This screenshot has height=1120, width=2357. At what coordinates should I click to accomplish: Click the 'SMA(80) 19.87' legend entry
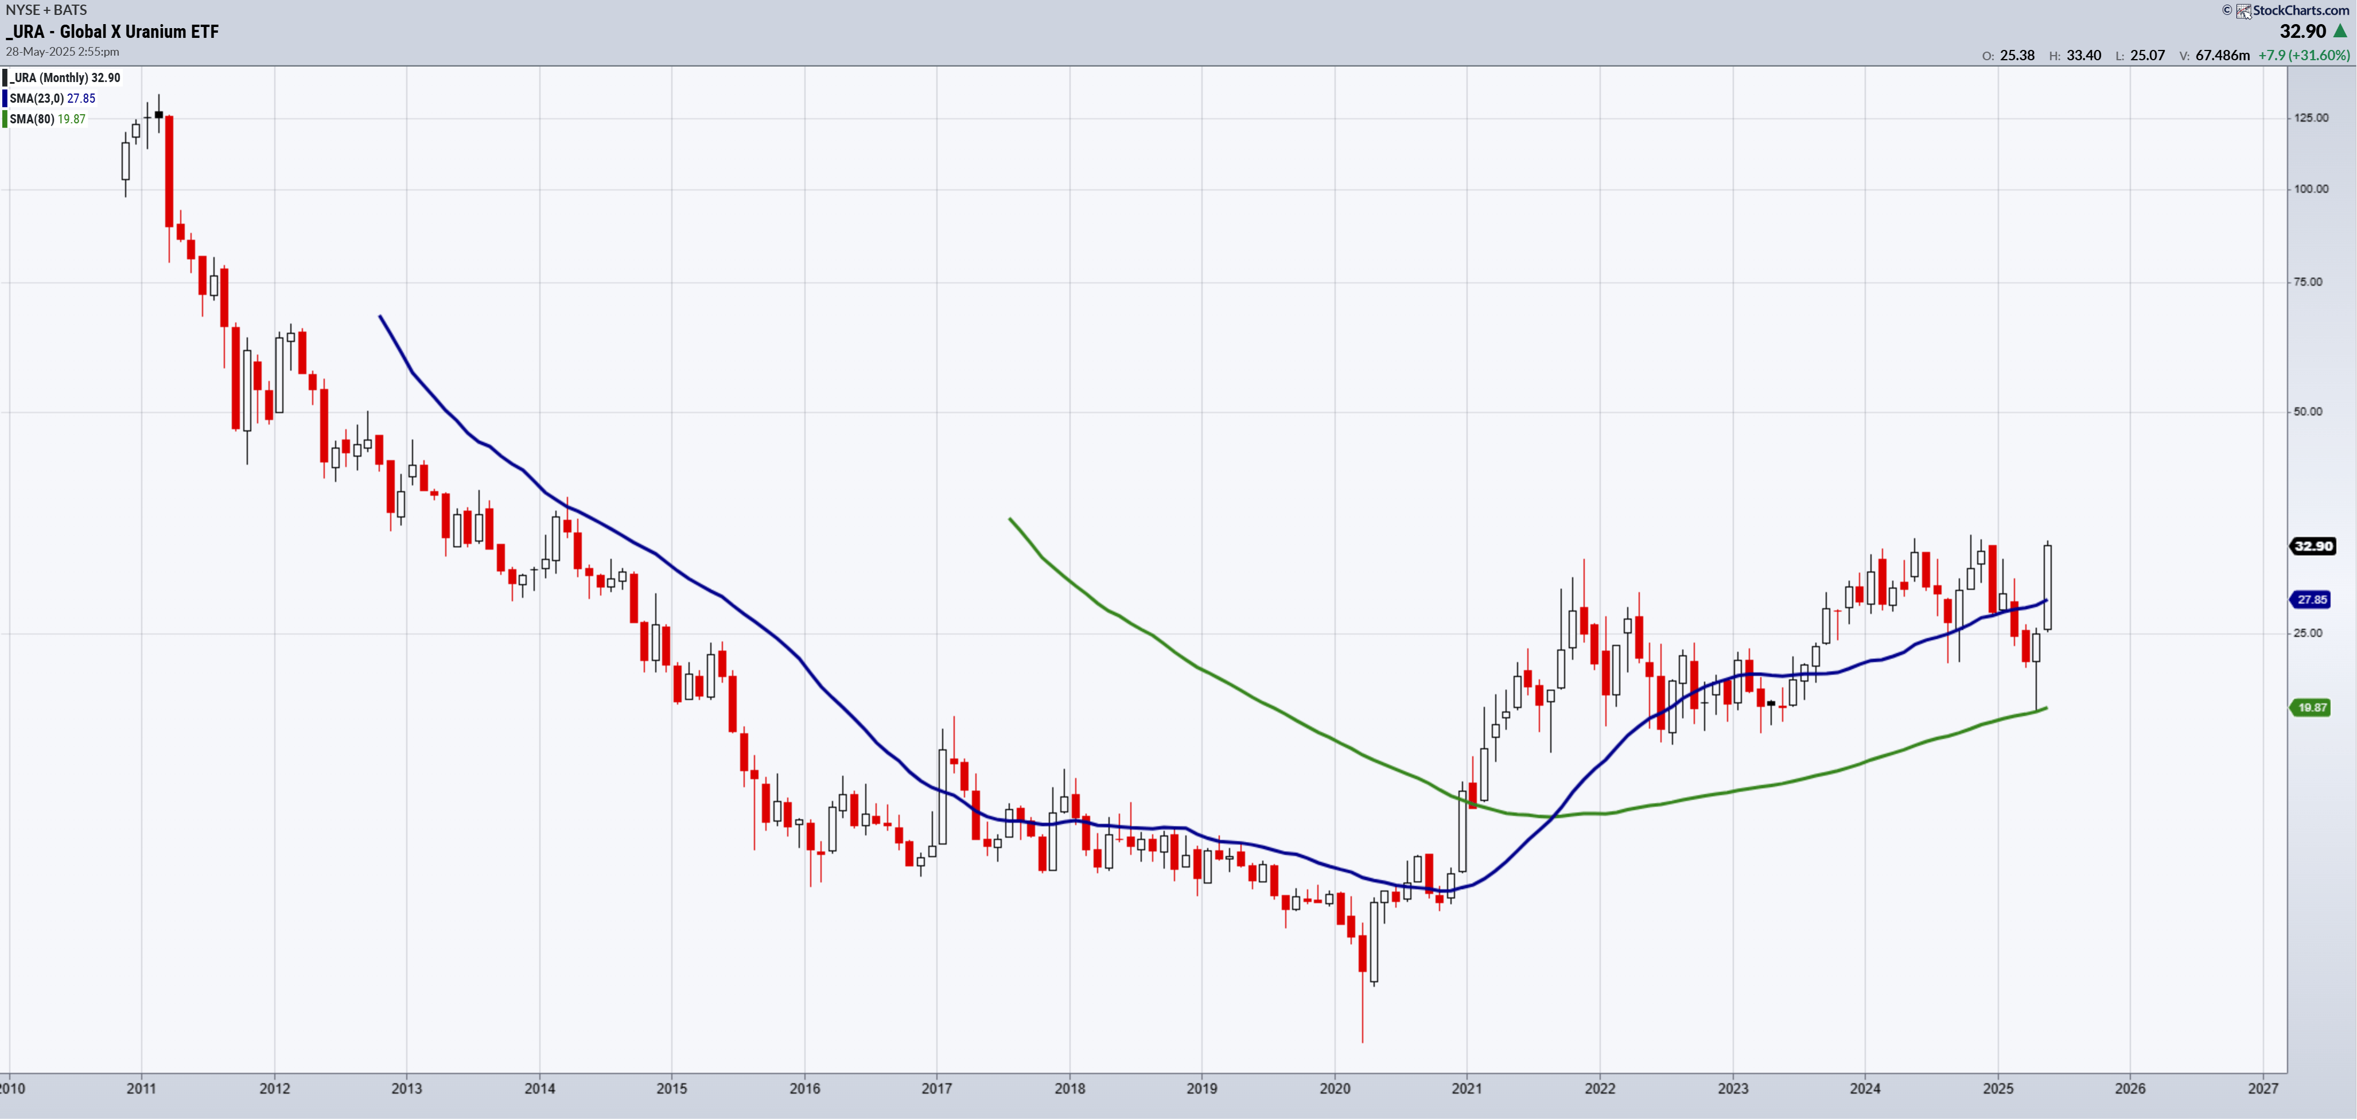point(48,119)
